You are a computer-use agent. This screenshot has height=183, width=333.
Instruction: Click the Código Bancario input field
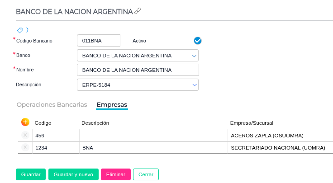click(x=99, y=41)
